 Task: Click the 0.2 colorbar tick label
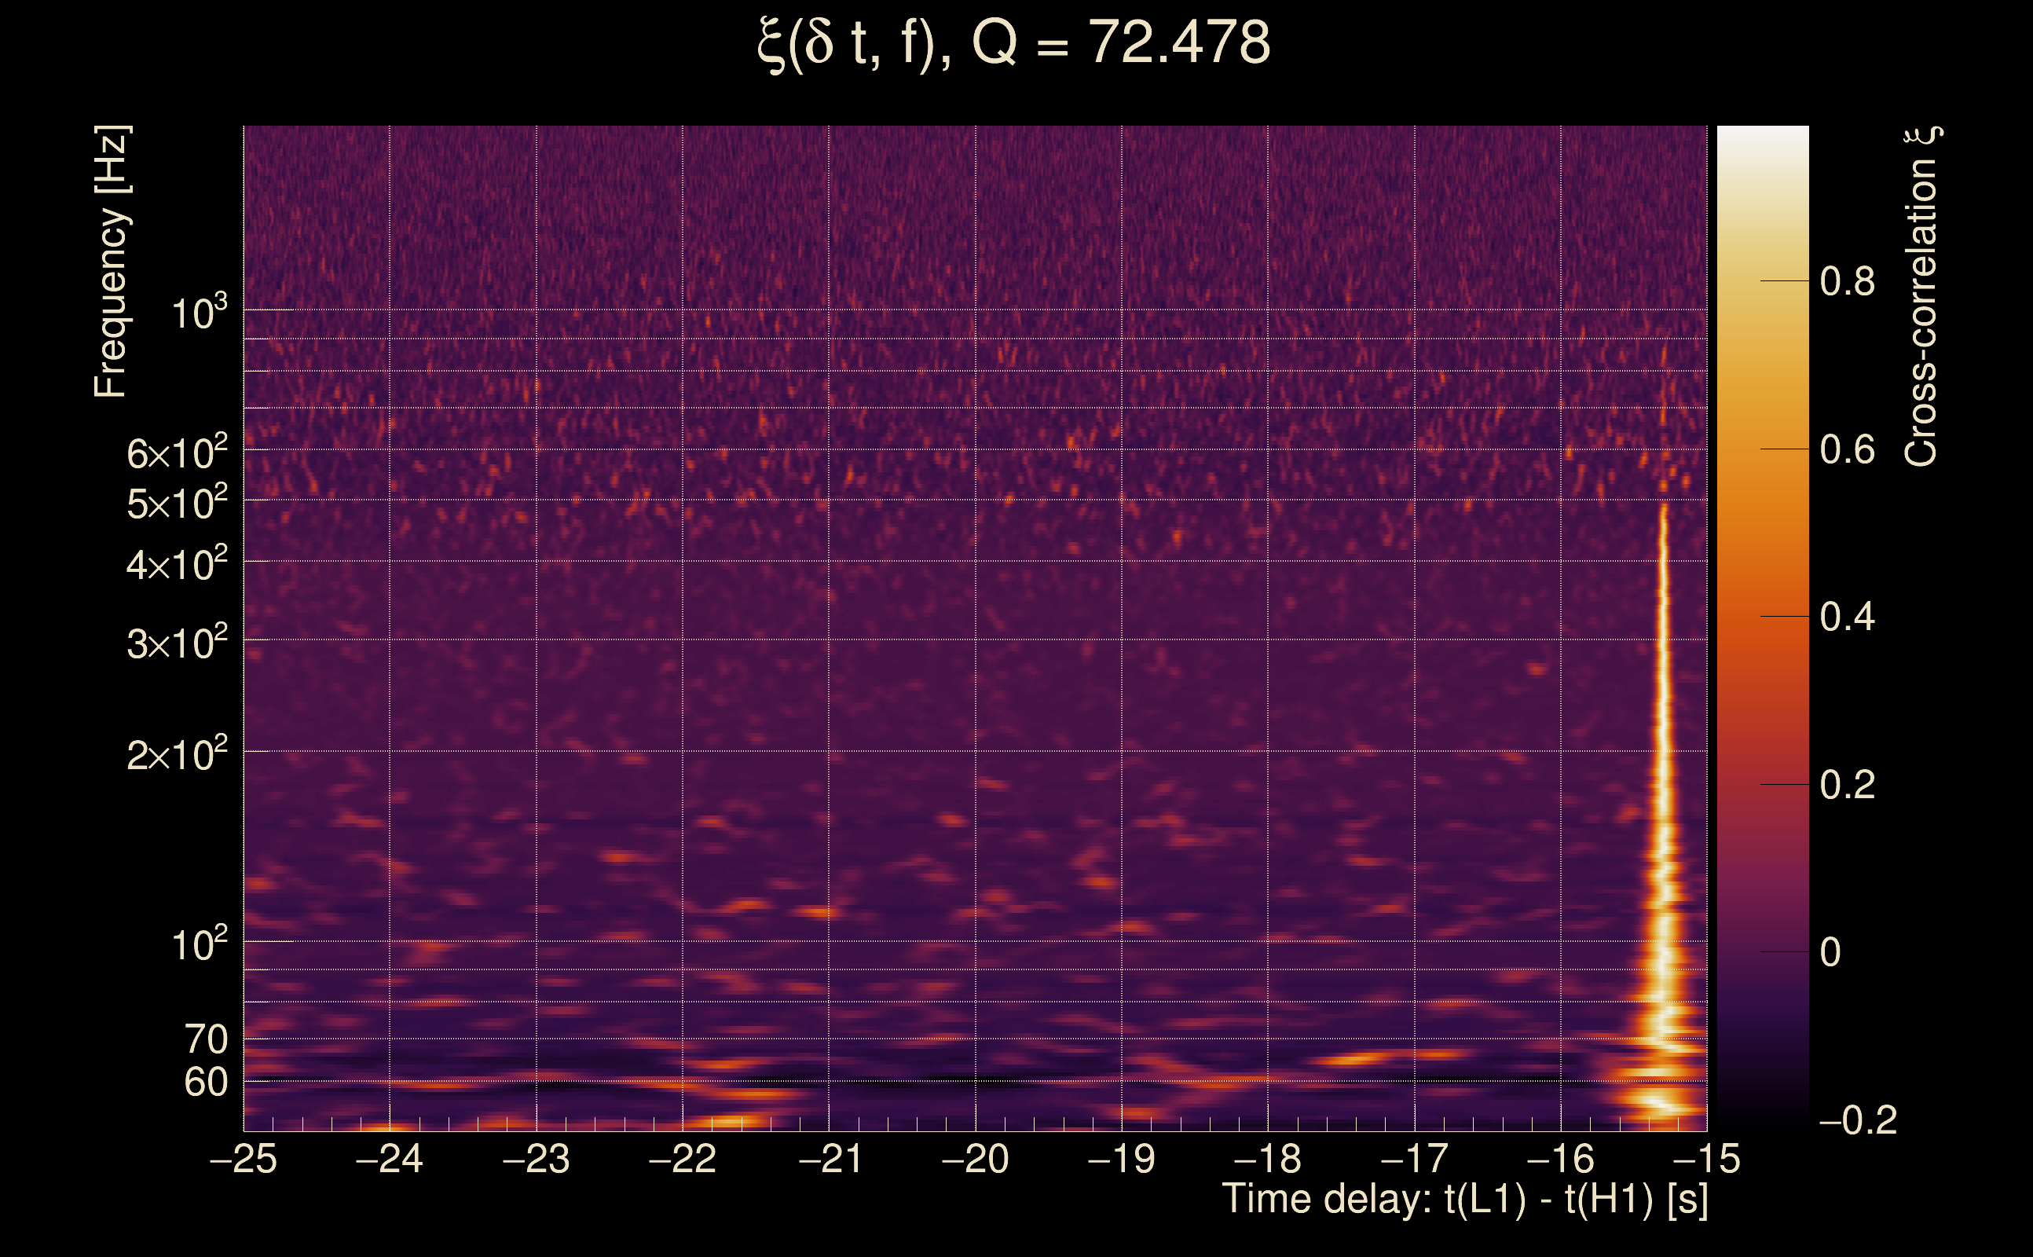(1847, 786)
